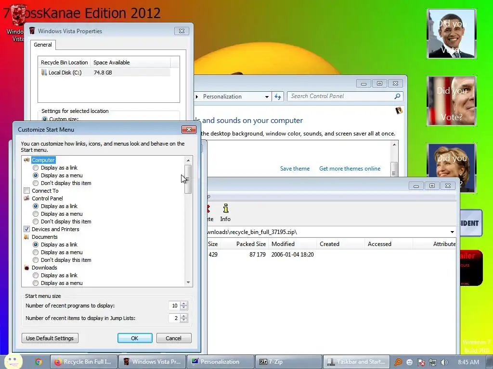Click the Hillary Clinton Did you Vote gadget
The height and width of the screenshot is (369, 493).
pyautogui.click(x=452, y=168)
